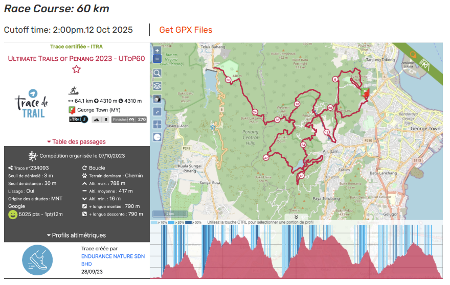Click the Finisher 270 badge
This screenshot has height=285, width=450.
coord(129,120)
